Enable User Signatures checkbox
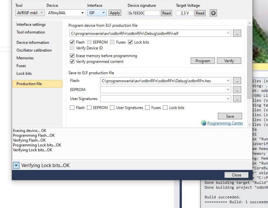The image size is (268, 208). (x=112, y=108)
